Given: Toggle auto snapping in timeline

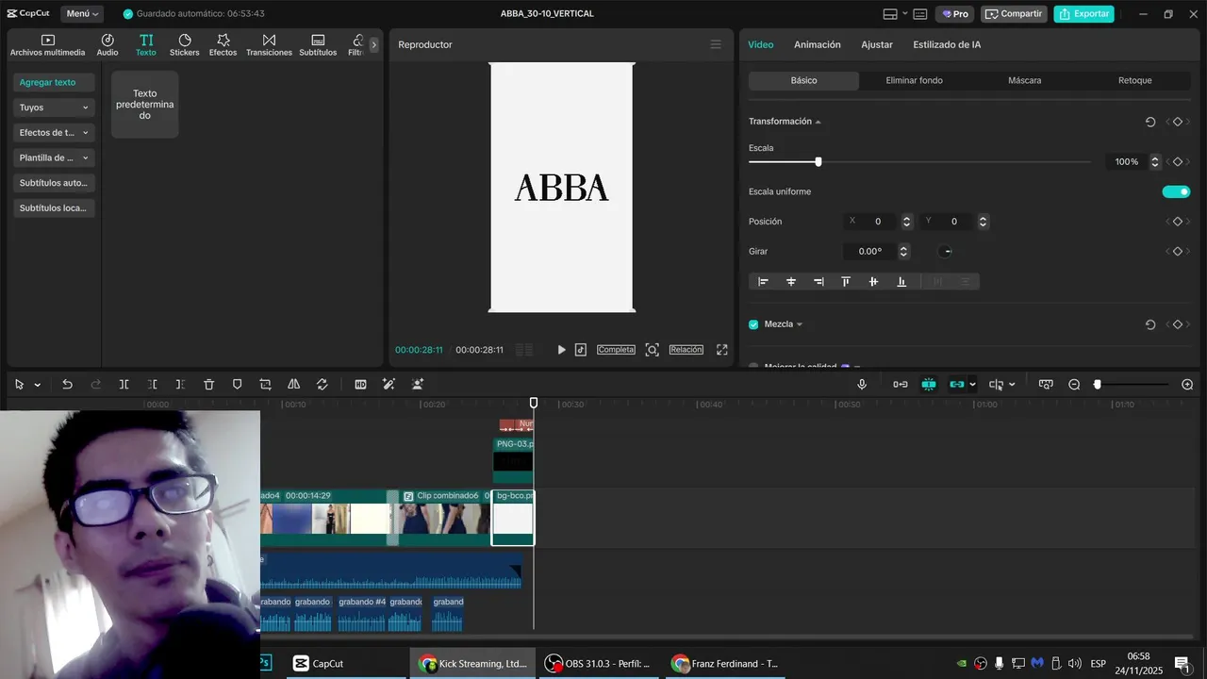Looking at the screenshot, I should [929, 385].
